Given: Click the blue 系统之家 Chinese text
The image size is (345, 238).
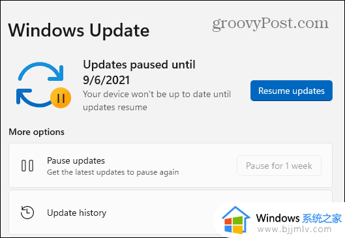Looking at the screenshot, I should coord(322,218).
